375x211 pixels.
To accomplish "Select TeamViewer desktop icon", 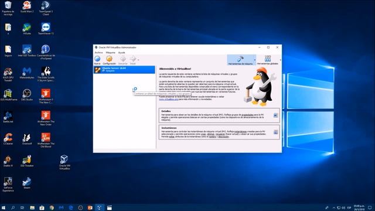I will (x=46, y=29).
